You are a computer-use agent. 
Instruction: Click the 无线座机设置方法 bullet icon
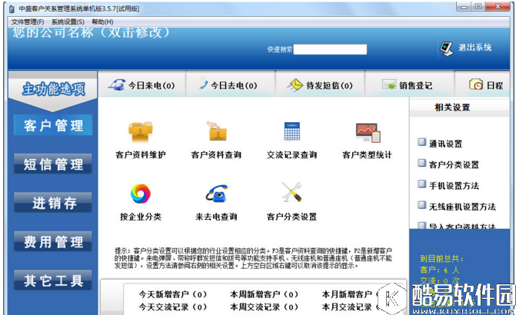(x=421, y=205)
